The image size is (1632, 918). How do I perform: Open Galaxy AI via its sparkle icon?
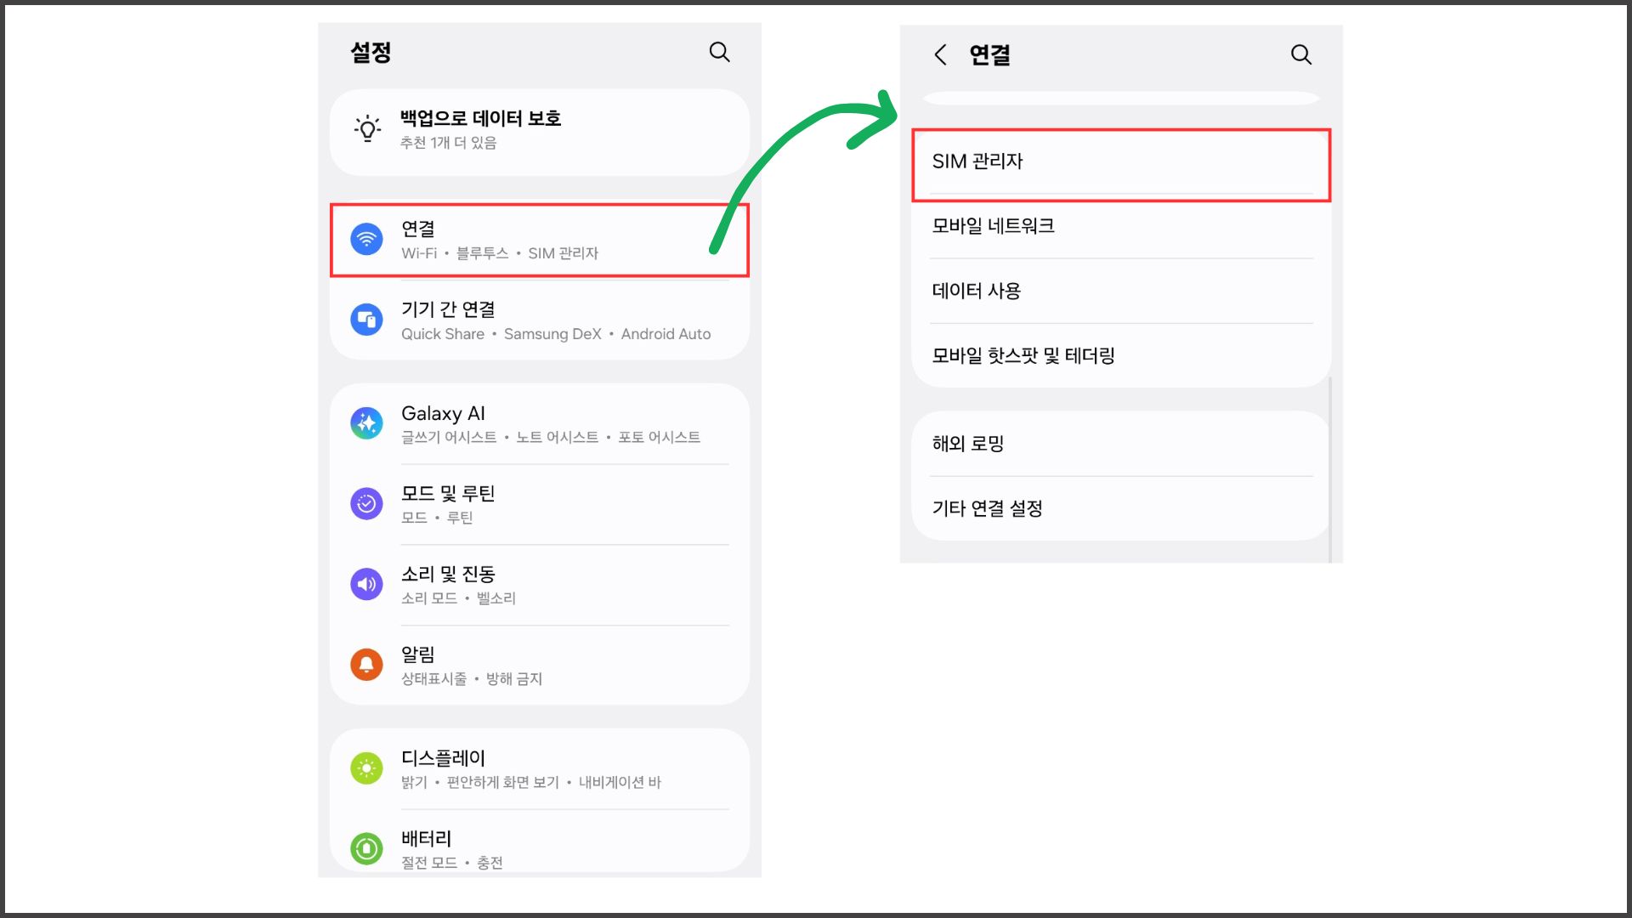(365, 422)
